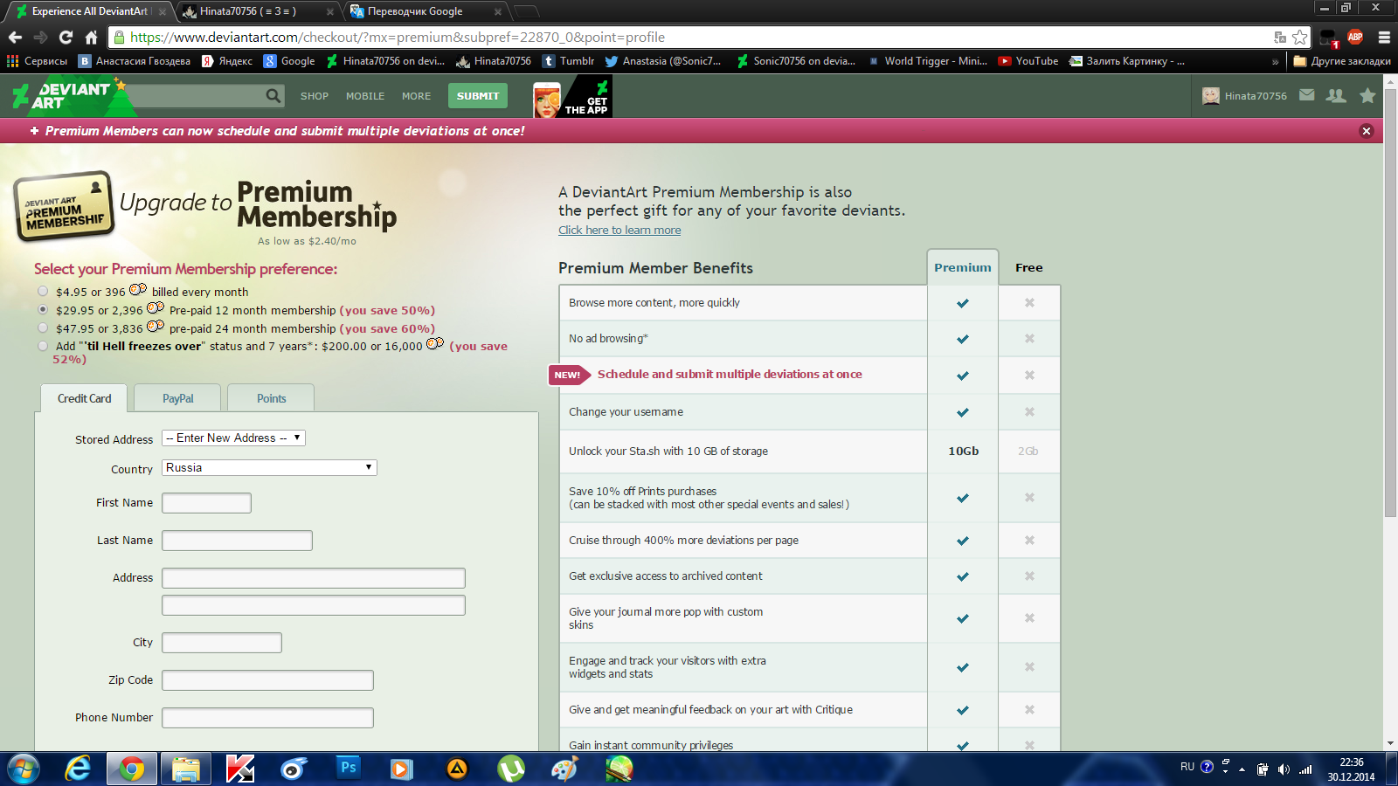The height and width of the screenshot is (786, 1398).
Task: Expand Другие закладки bookmarks folder
Action: coord(1342,61)
